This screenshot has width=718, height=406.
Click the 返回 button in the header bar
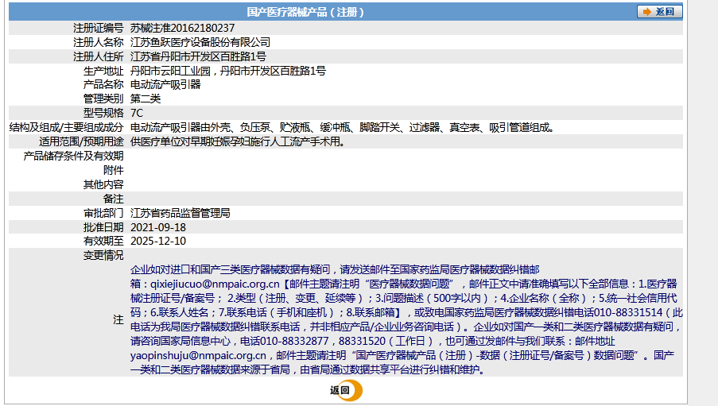click(659, 11)
